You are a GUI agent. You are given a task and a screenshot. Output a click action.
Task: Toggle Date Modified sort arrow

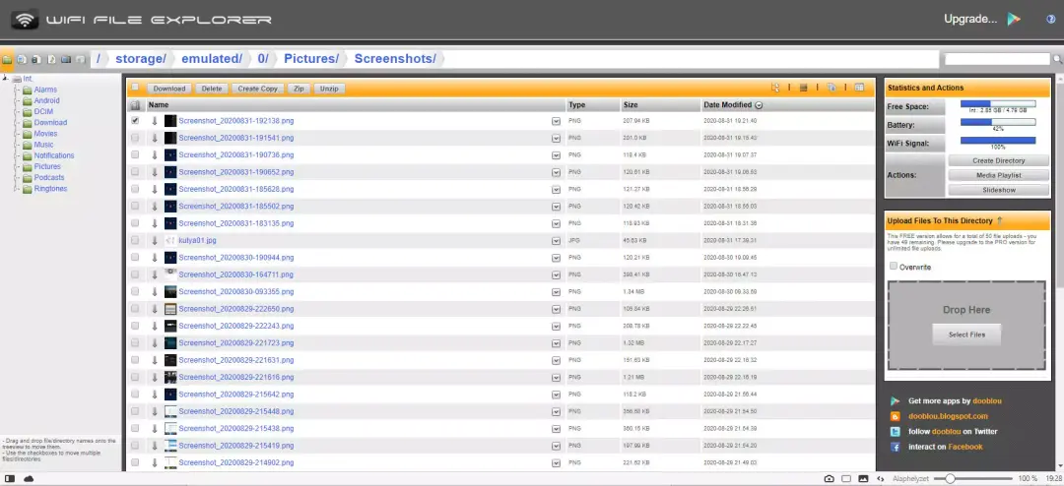(x=759, y=105)
